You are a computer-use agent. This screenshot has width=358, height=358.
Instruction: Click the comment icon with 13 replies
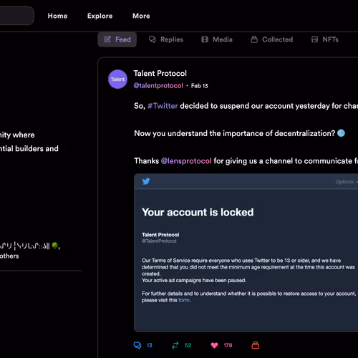[137, 345]
